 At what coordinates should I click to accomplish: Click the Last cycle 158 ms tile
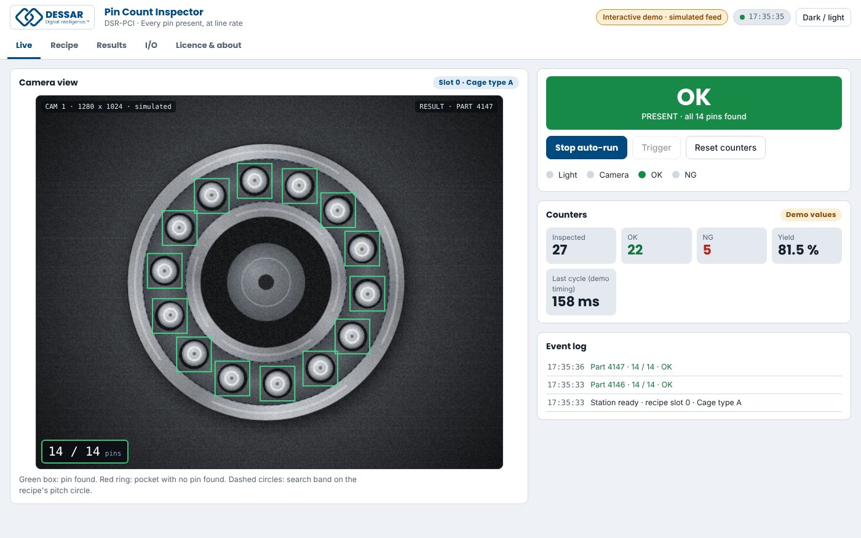[581, 292]
